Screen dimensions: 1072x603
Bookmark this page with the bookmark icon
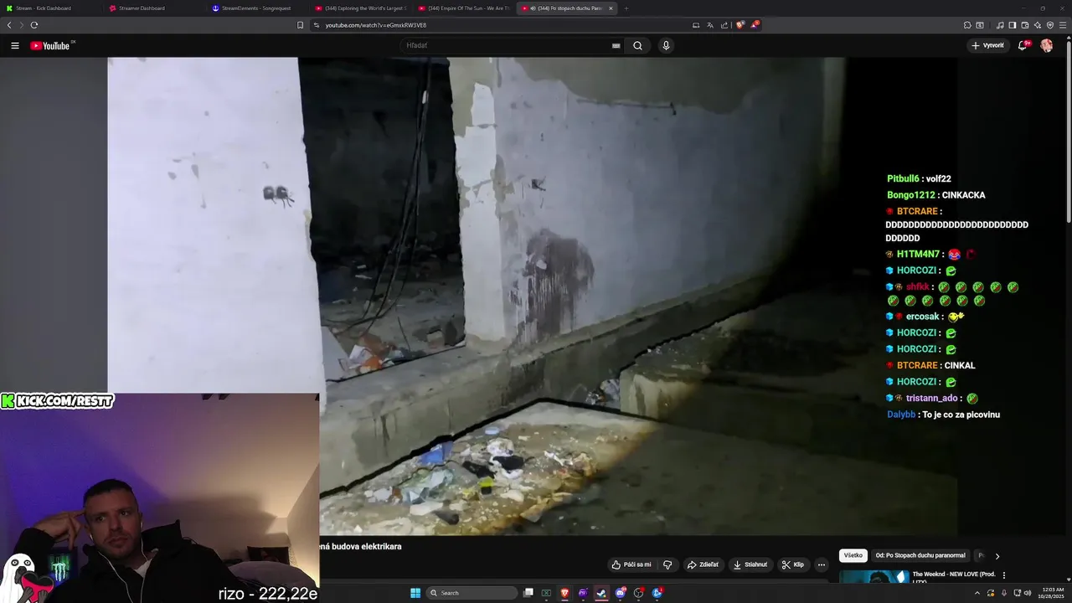(x=300, y=25)
